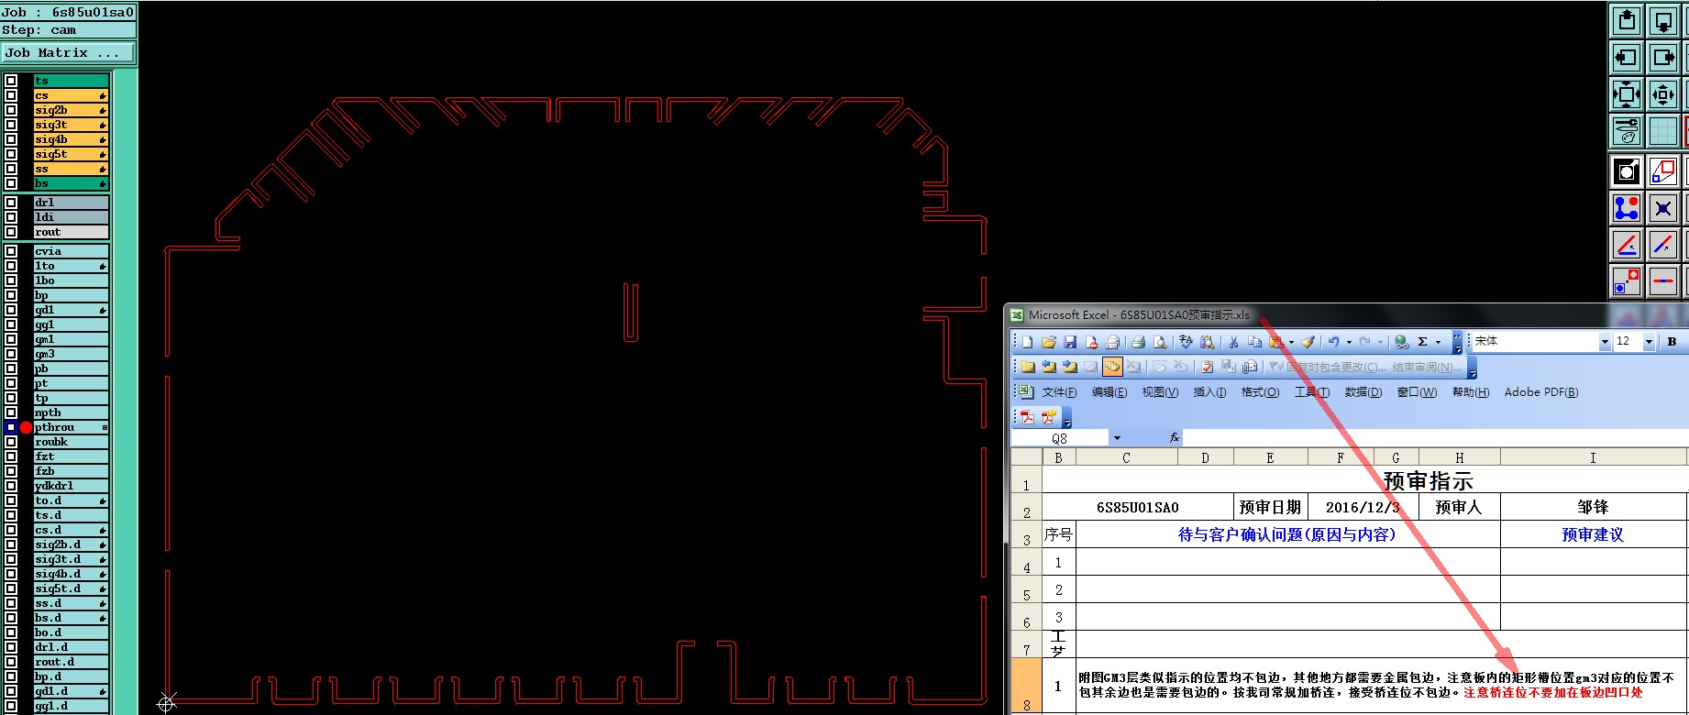Expand reviewing toolbar options arrow

(x=1473, y=368)
